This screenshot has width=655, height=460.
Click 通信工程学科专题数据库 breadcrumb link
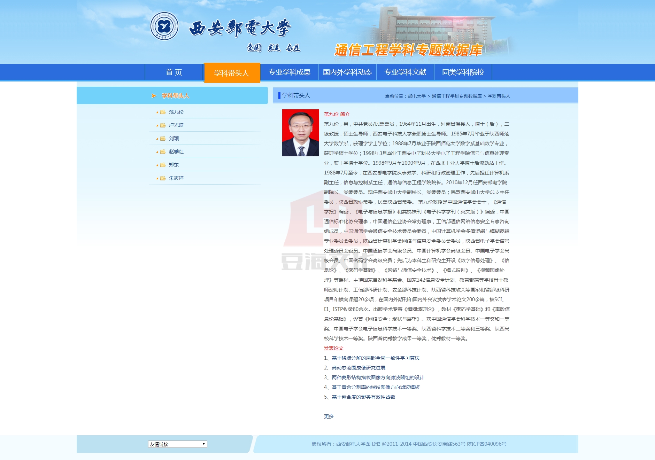pos(457,96)
